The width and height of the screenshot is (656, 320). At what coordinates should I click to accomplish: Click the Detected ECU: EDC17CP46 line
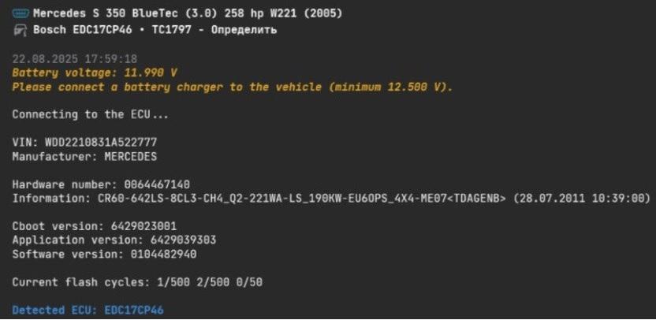[88, 310]
